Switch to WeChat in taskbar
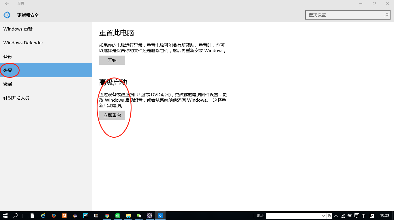 pos(139,215)
